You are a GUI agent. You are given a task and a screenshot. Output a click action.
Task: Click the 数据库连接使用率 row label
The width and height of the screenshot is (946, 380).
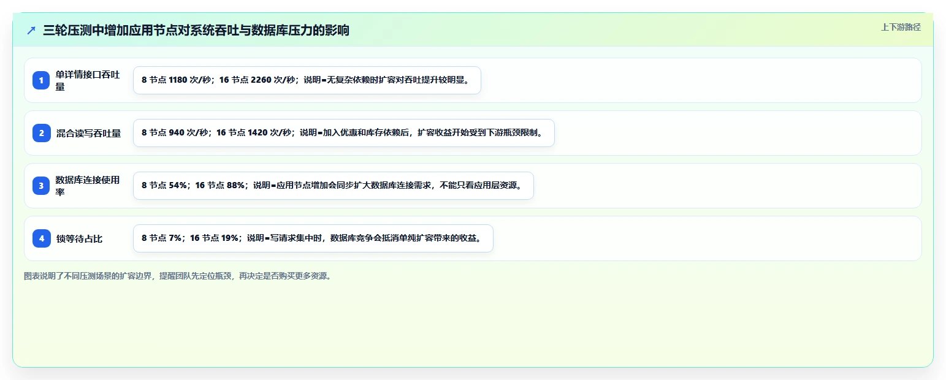[88, 186]
